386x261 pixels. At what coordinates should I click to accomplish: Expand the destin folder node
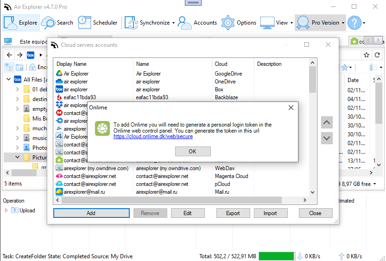[x=17, y=99]
